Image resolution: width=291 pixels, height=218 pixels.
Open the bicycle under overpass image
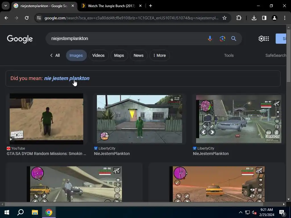(74, 184)
